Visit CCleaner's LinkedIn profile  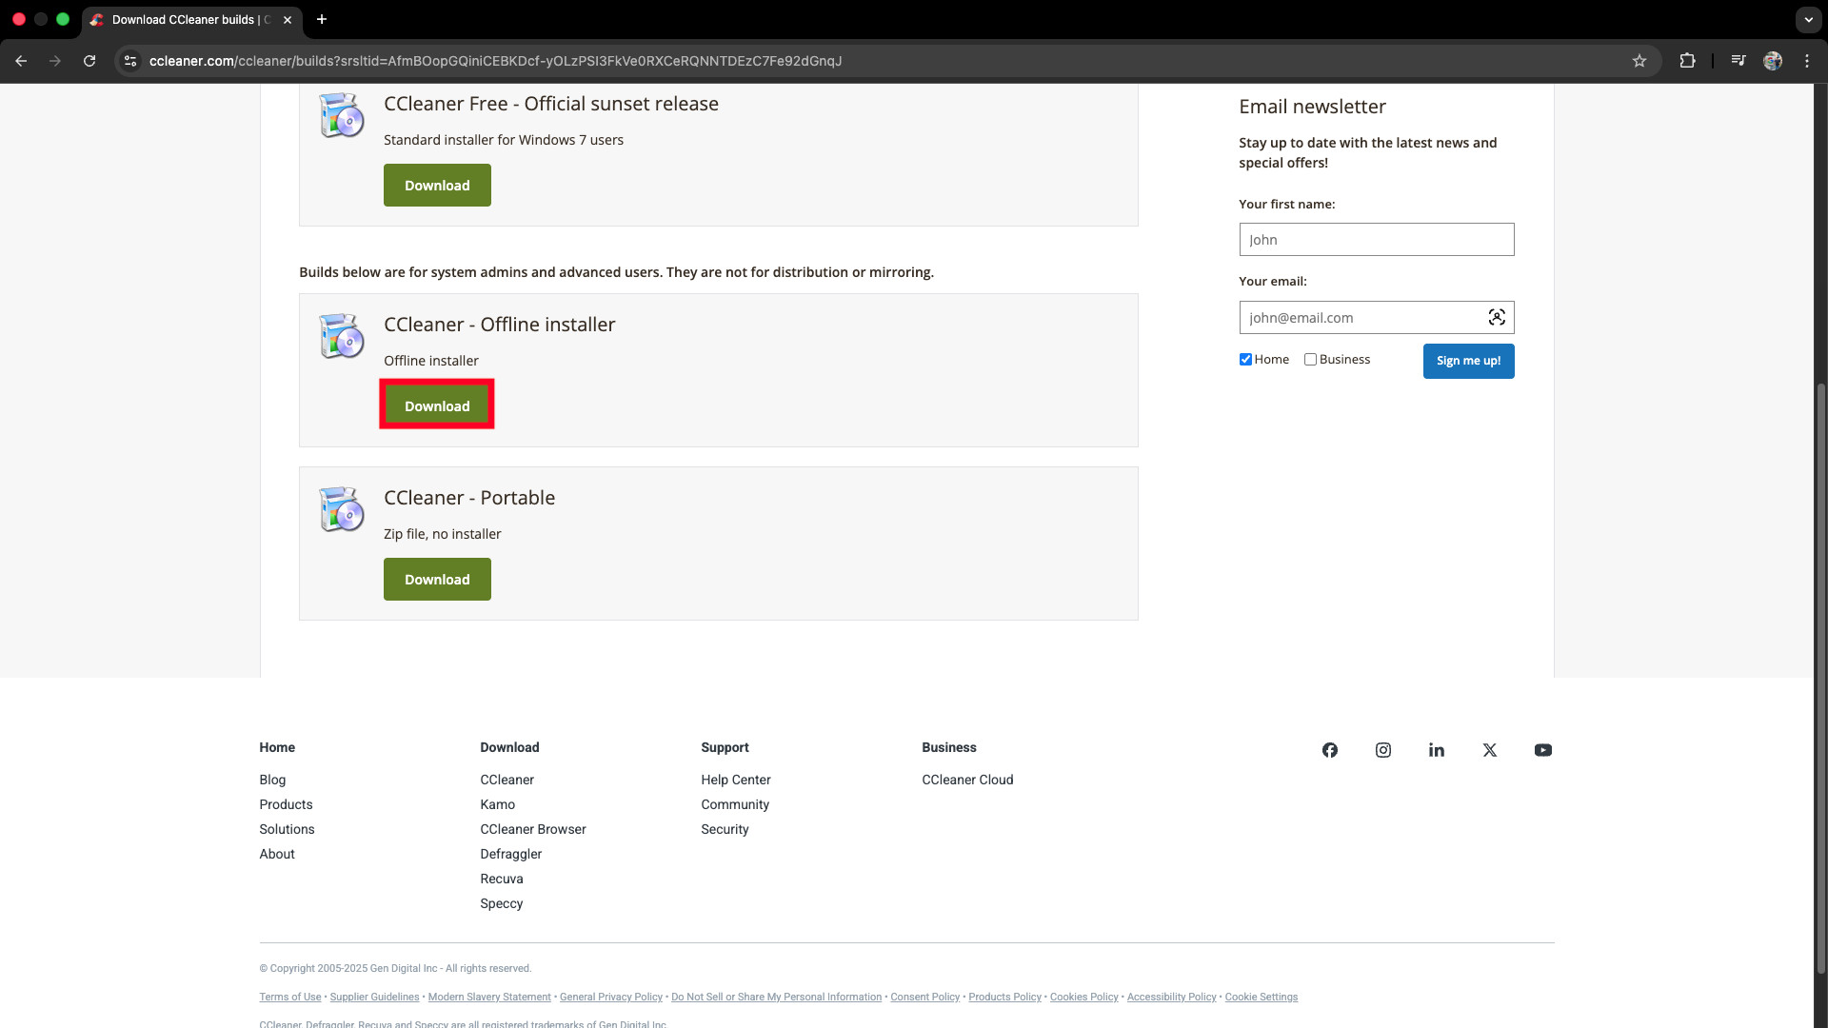[x=1436, y=750]
